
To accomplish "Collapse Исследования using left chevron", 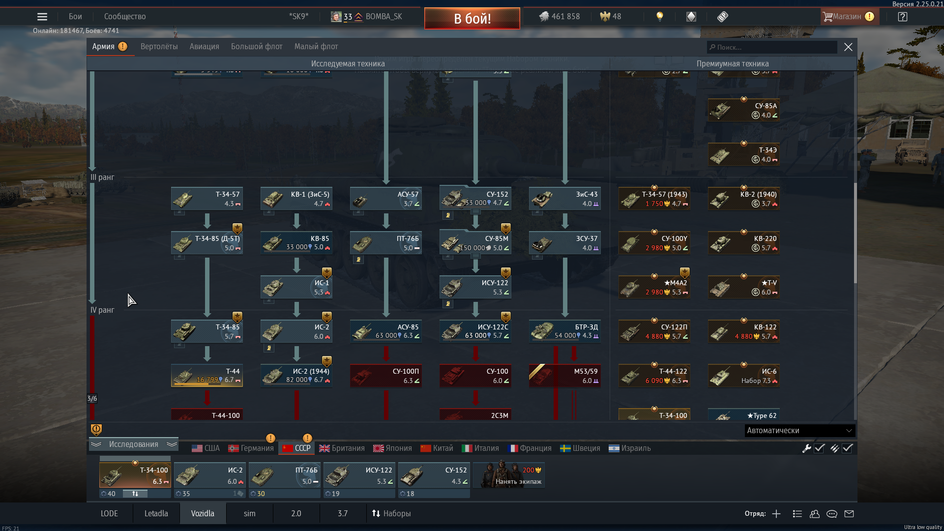I will 96,444.
